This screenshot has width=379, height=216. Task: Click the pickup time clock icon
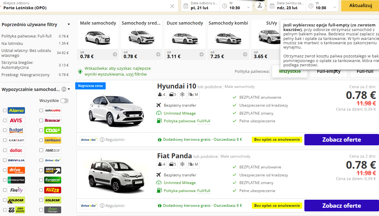pos(225,6)
